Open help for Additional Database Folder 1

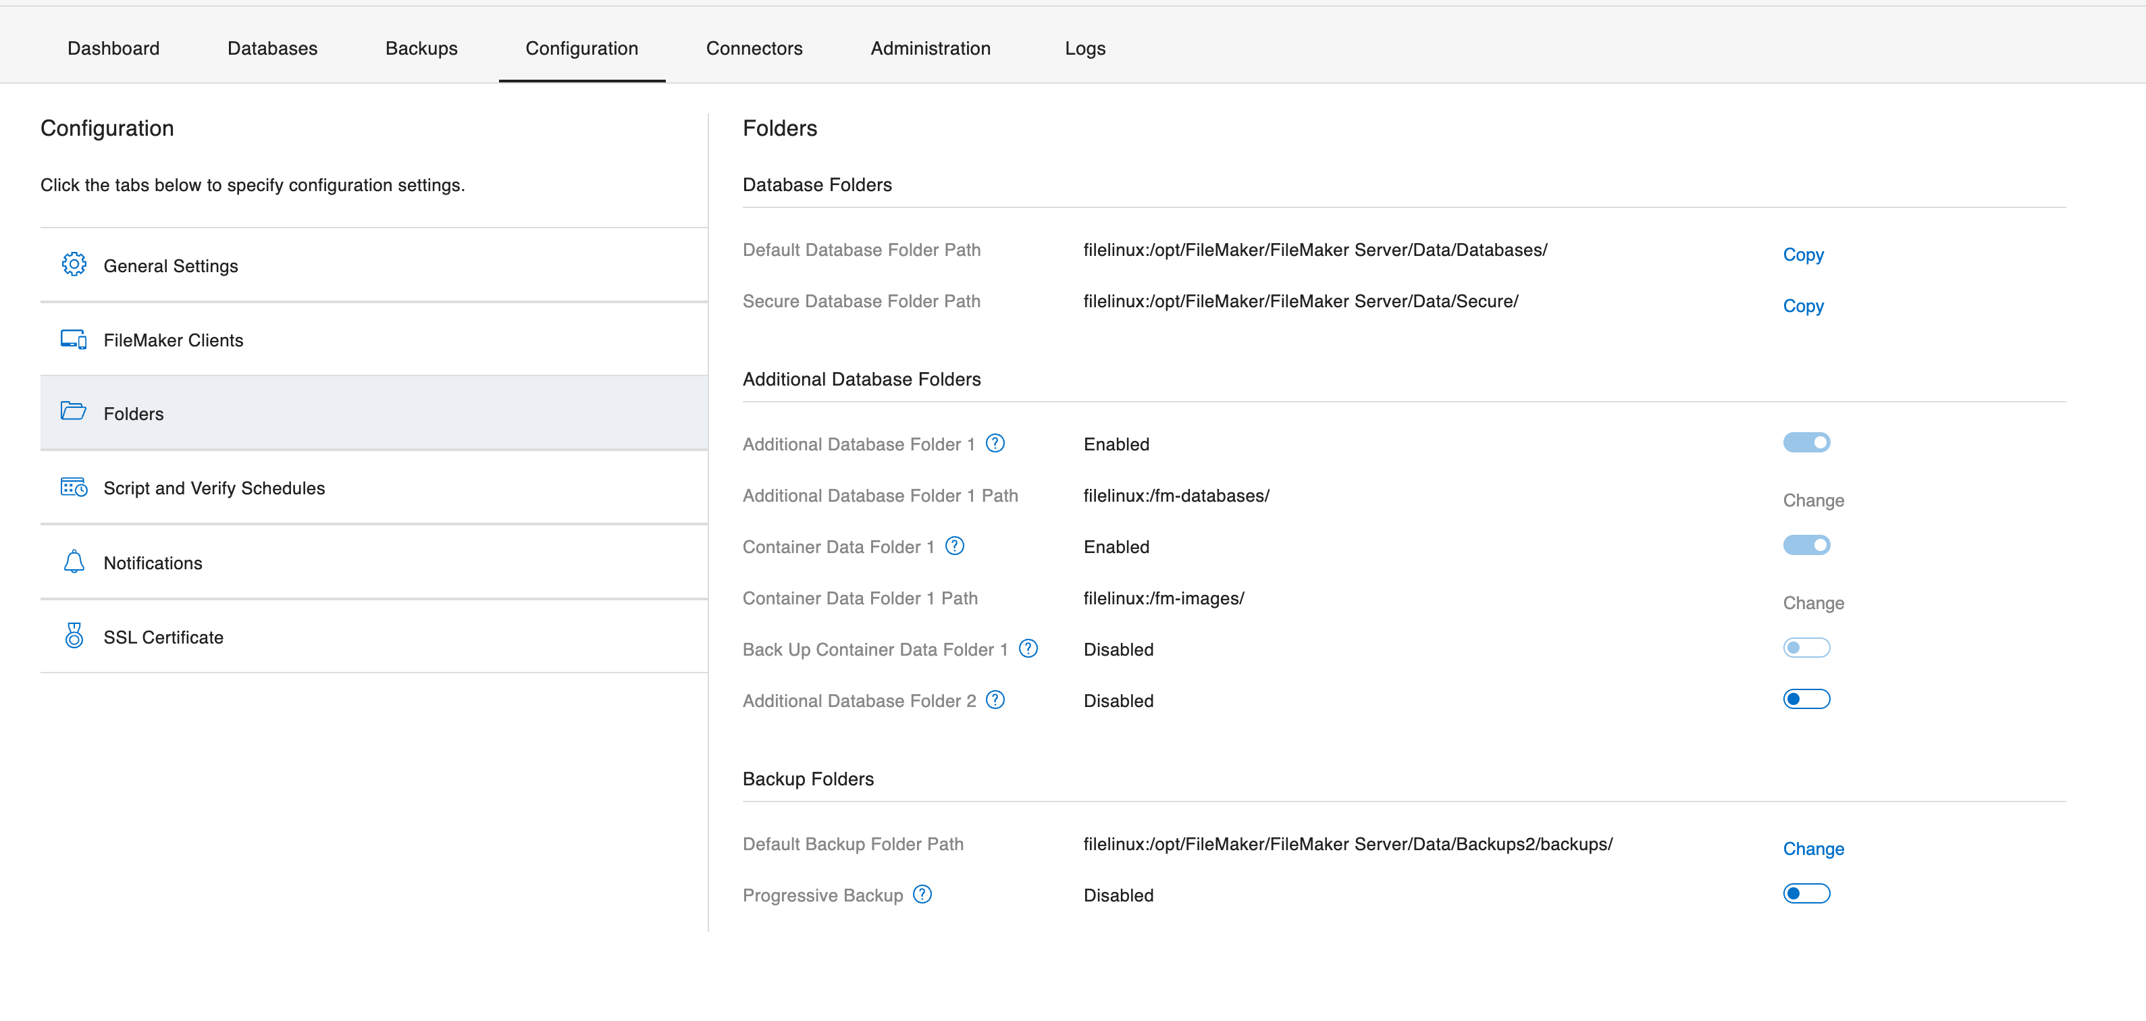[x=995, y=443]
